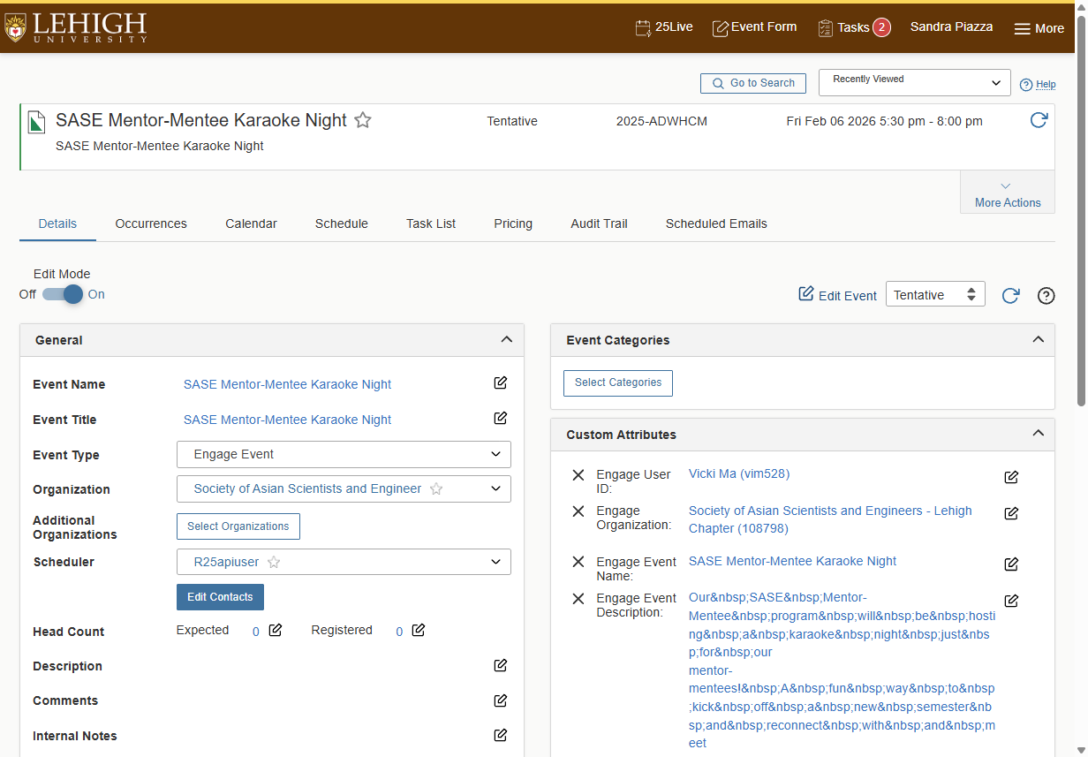
Task: Click the Edit Contacts button
Action: pos(220,597)
